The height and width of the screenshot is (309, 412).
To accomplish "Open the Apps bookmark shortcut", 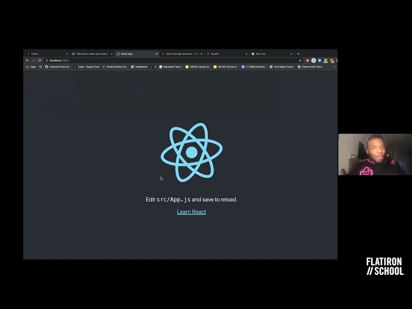I will pos(31,67).
